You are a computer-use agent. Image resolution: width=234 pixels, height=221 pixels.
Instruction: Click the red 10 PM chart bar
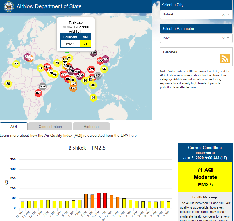(99, 200)
